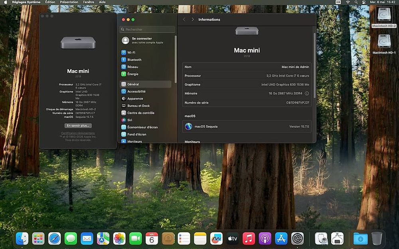Select Macintosh HD-2 desktop drive
The width and height of the screenshot is (399, 249).
click(384, 17)
